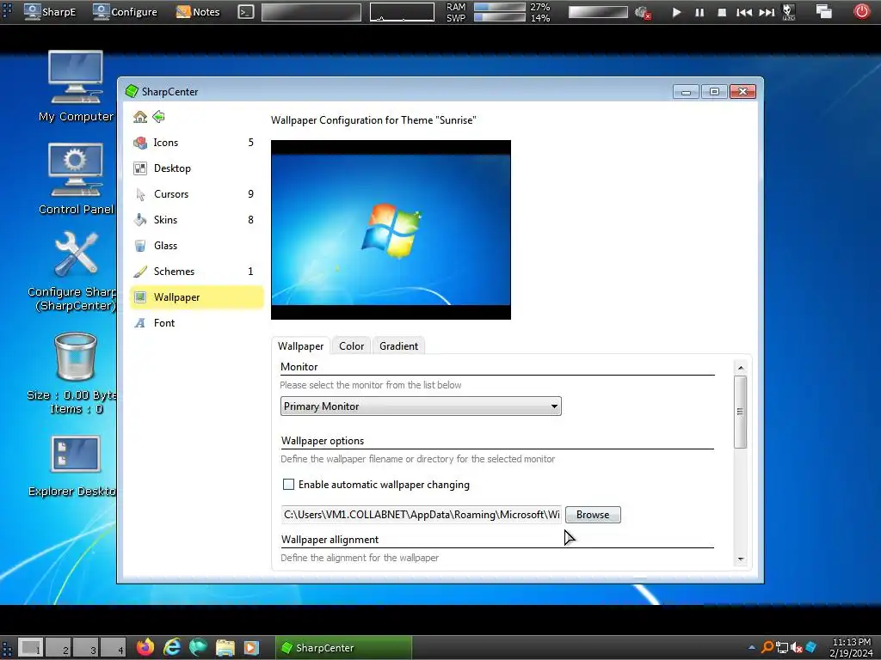Image resolution: width=881 pixels, height=660 pixels.
Task: Click the muted volume tray icon
Action: coord(796,648)
